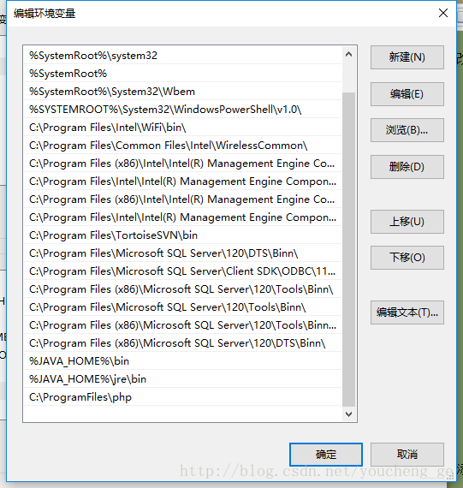Screen dimensions: 463x488
Task: Move entry up with 上移(U)
Action: pyautogui.click(x=407, y=222)
